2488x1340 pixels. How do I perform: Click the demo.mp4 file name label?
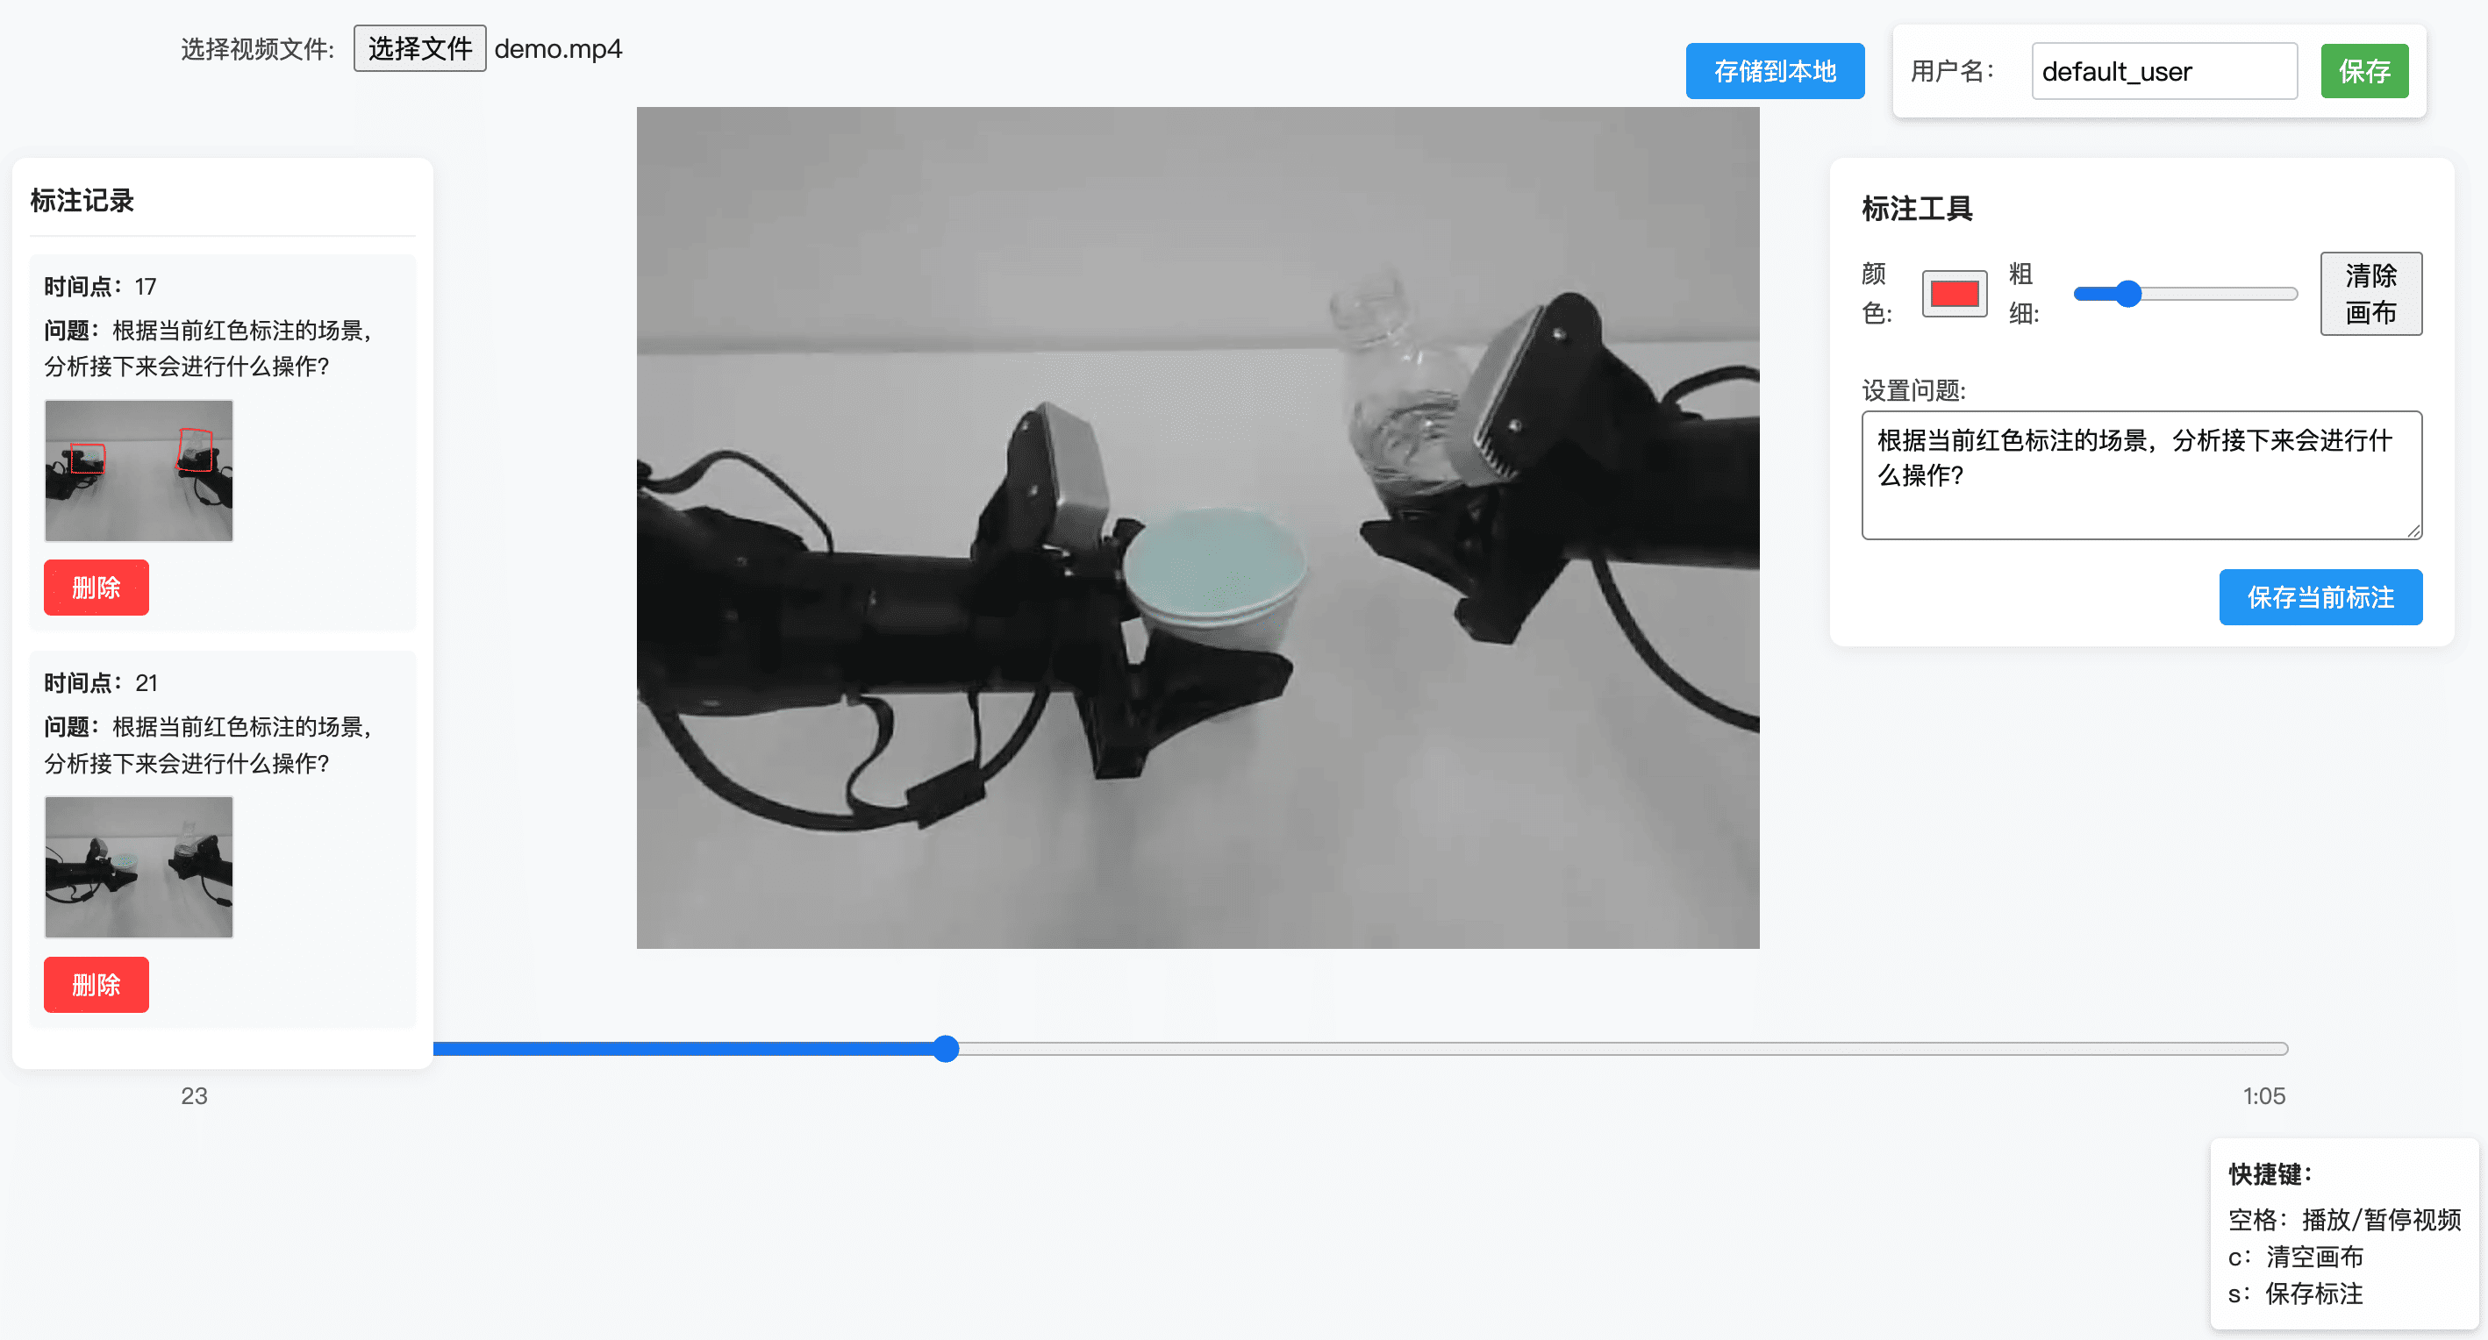coord(557,48)
